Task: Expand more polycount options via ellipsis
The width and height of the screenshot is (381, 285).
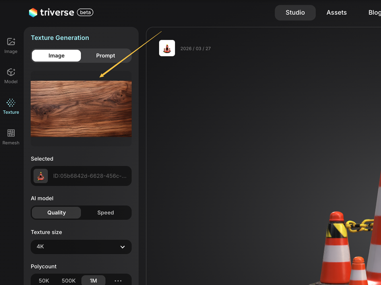Action: [118, 281]
